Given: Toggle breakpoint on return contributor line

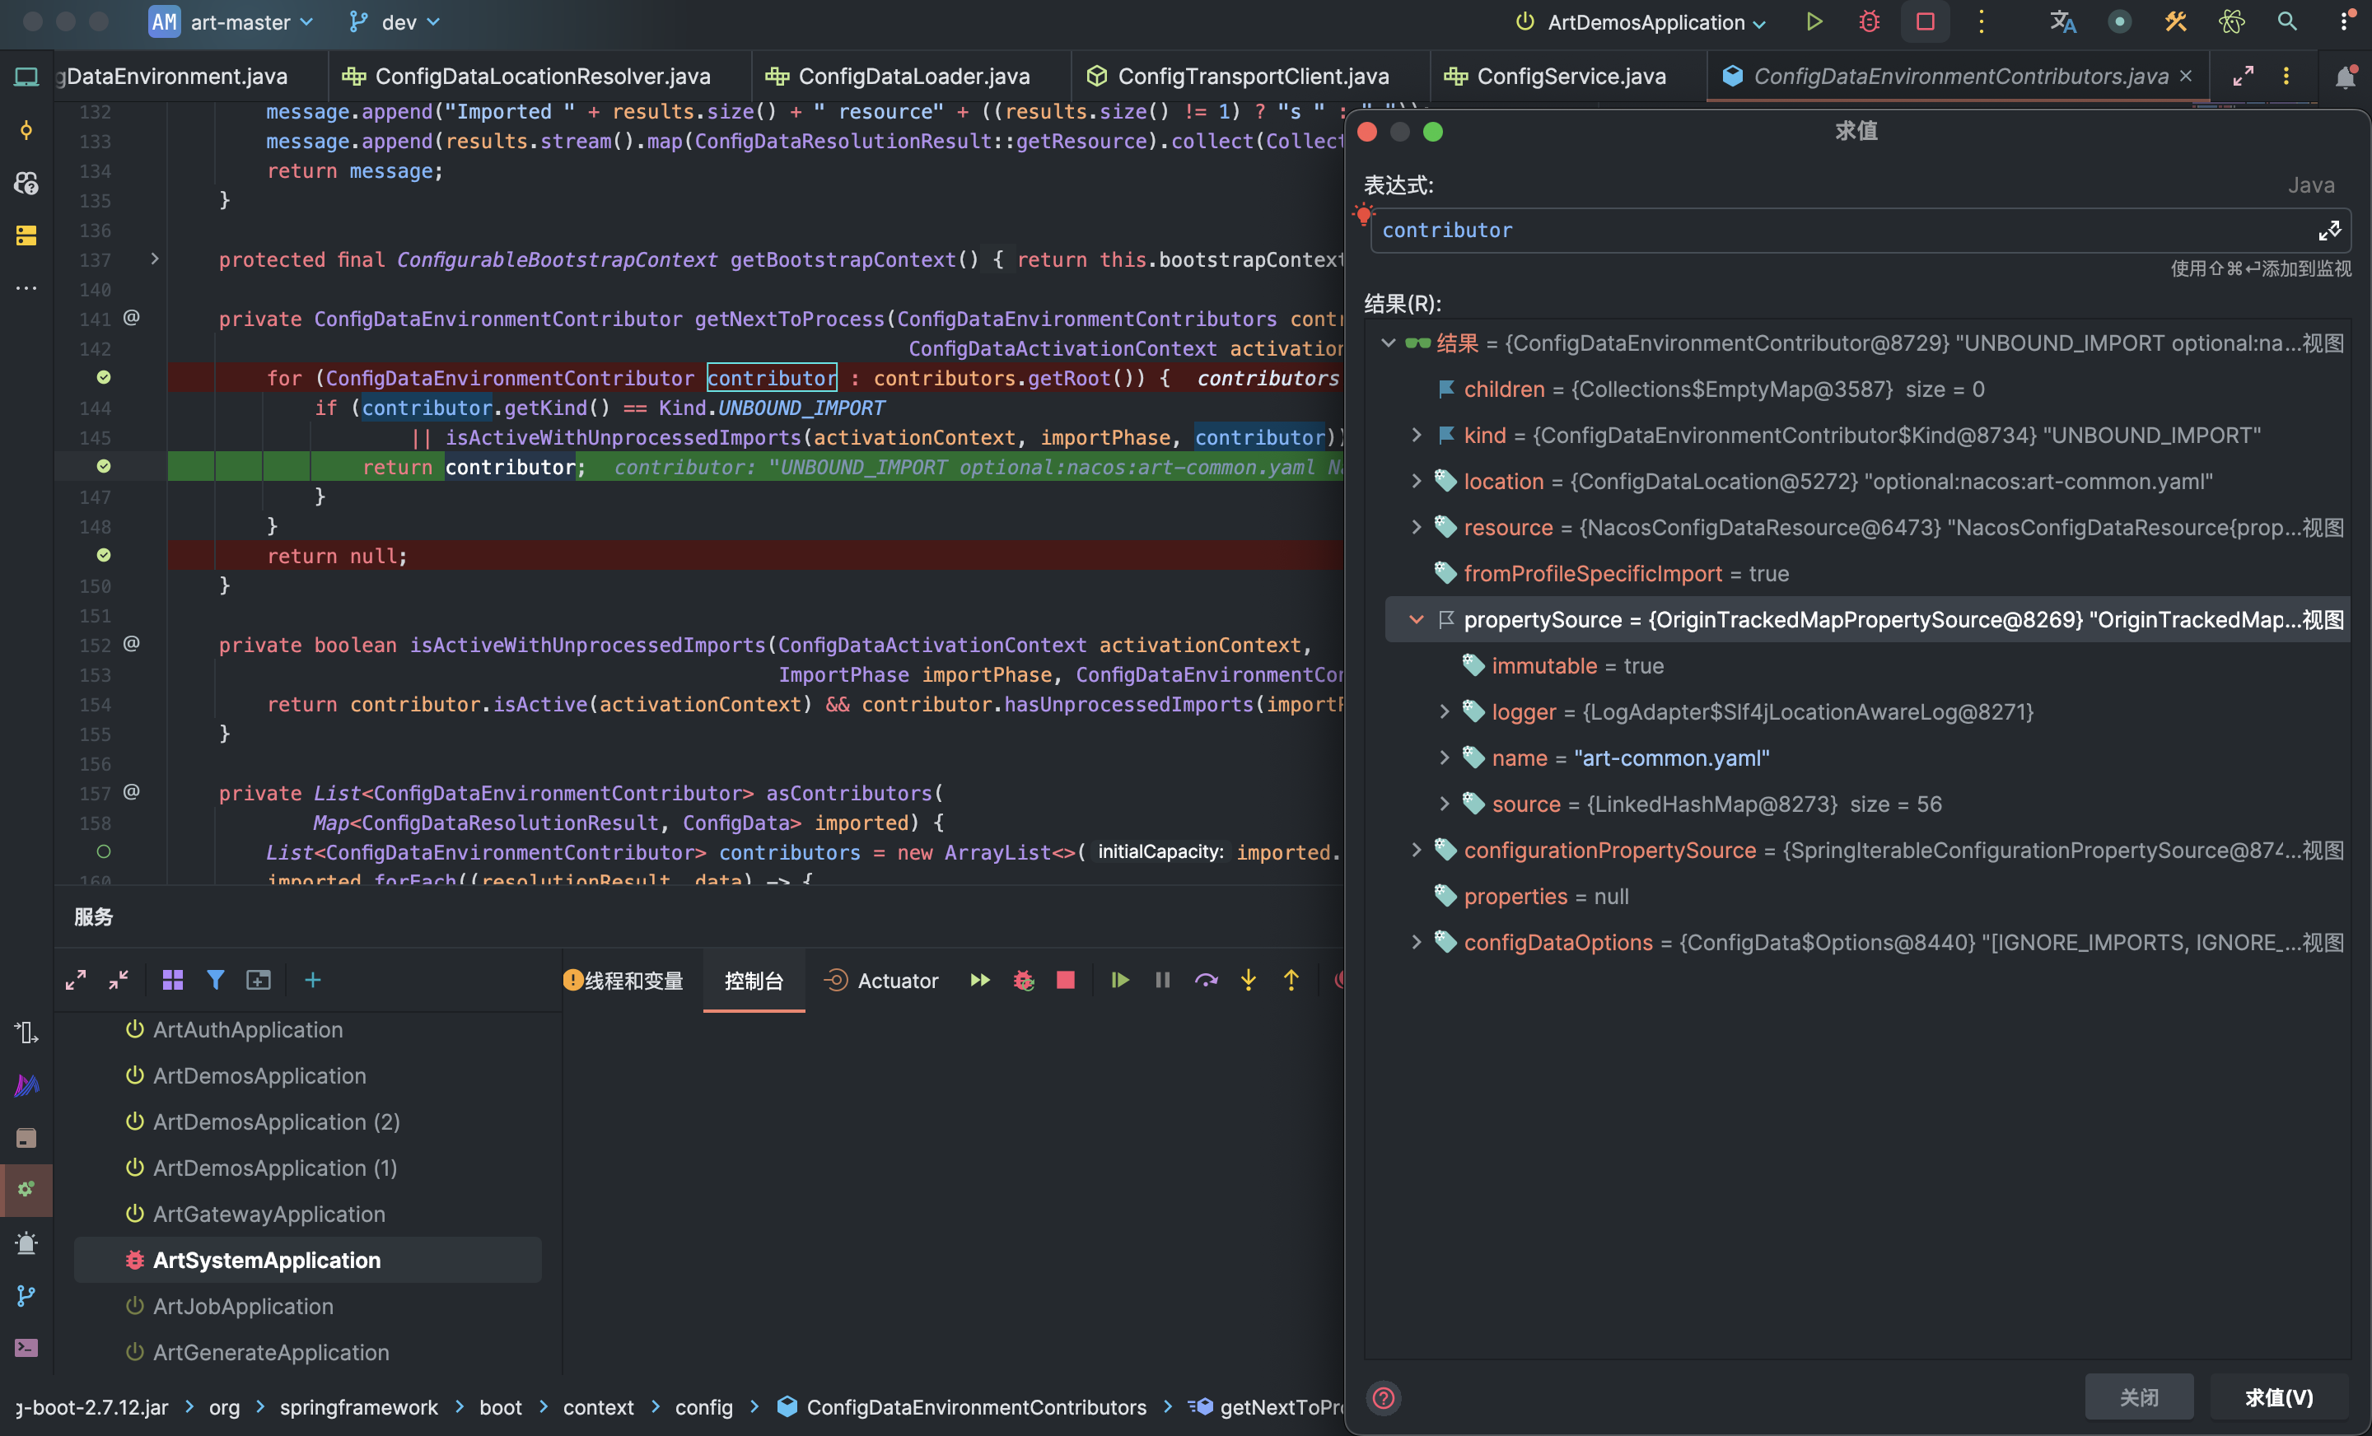Looking at the screenshot, I should [x=104, y=466].
